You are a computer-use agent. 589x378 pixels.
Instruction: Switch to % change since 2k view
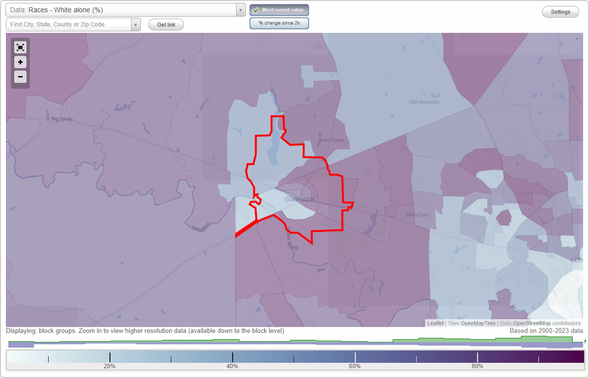tap(279, 23)
